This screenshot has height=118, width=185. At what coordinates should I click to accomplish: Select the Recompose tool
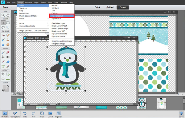[x=8, y=74]
